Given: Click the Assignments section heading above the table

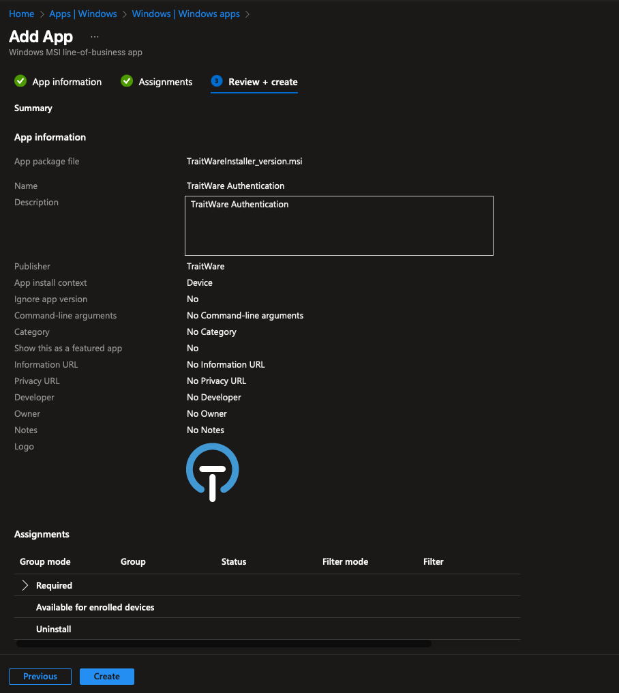Looking at the screenshot, I should pyautogui.click(x=42, y=534).
